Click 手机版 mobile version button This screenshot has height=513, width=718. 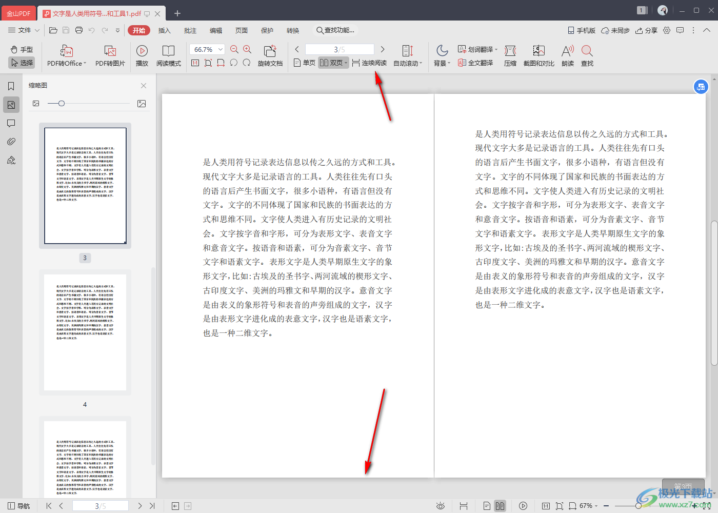tap(582, 30)
